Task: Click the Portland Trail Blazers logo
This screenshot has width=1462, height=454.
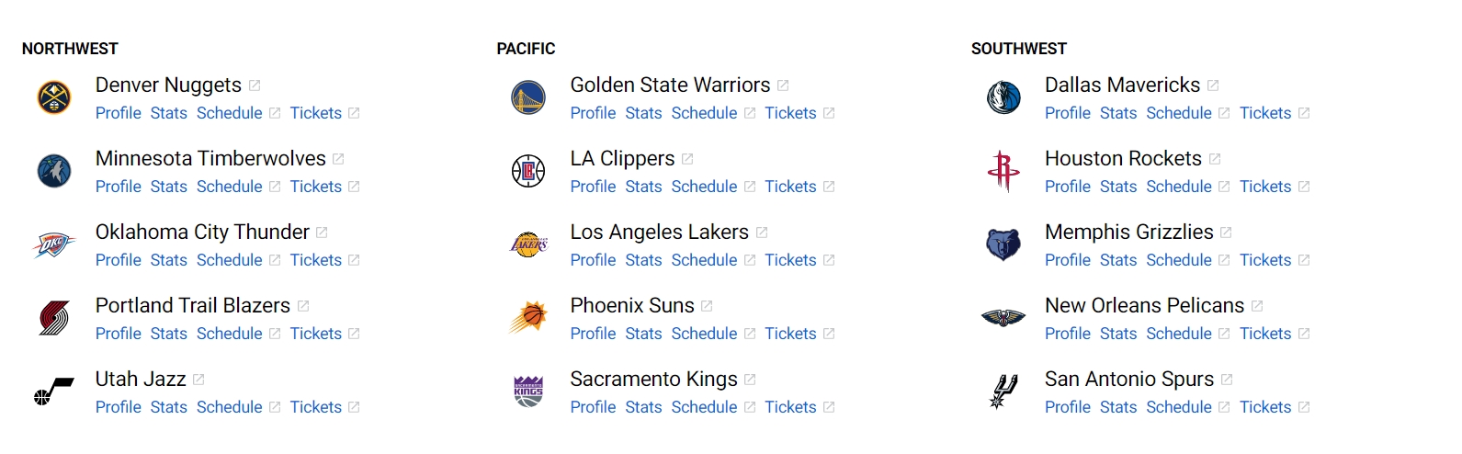Action: pyautogui.click(x=54, y=318)
